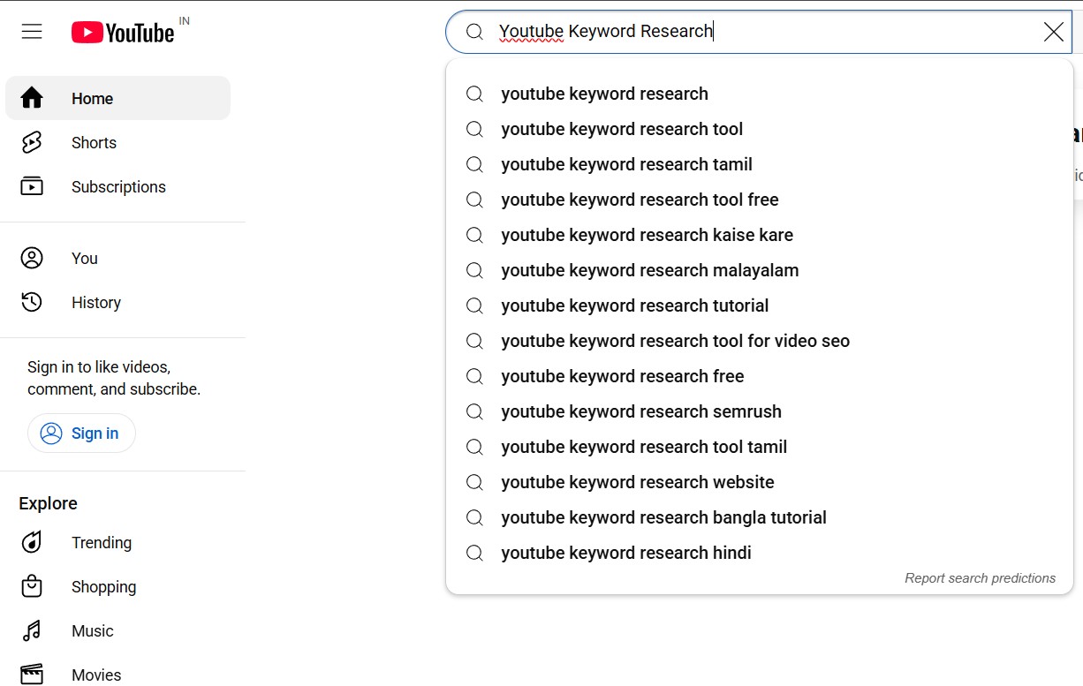Open Music in Explore section
This screenshot has width=1083, height=686.
[92, 631]
